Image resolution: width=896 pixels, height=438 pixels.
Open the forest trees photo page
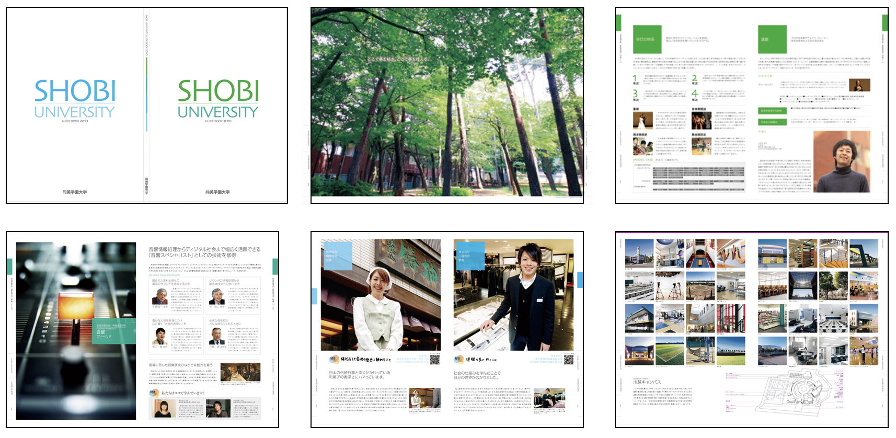[447, 105]
